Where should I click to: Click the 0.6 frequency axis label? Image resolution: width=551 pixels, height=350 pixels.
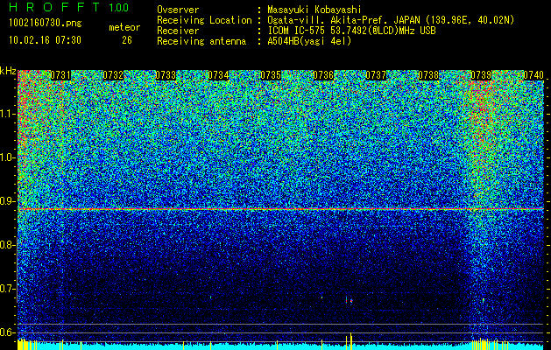click(7, 332)
